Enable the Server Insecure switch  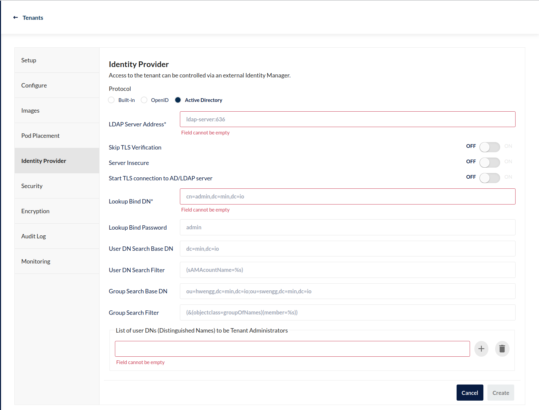point(489,162)
